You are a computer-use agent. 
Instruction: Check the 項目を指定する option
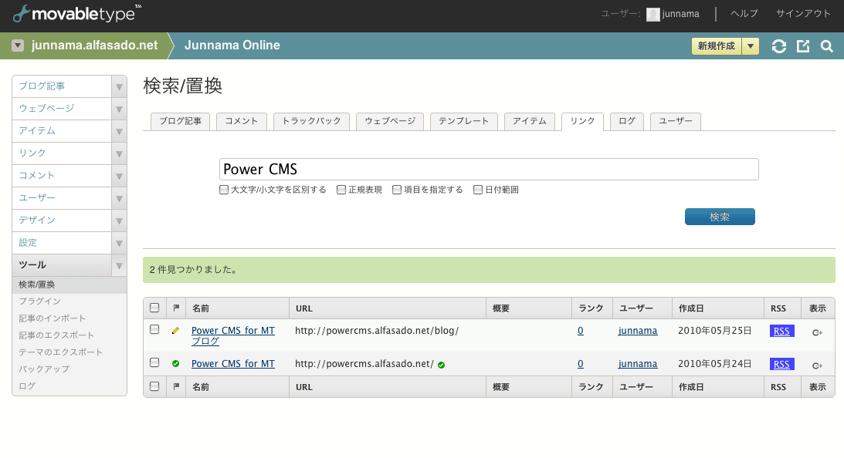pos(397,190)
